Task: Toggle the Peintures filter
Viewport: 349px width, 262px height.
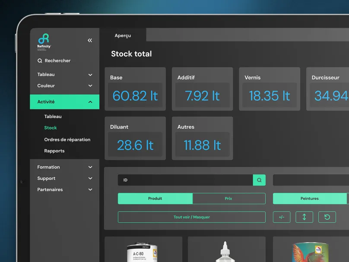Action: (310, 198)
